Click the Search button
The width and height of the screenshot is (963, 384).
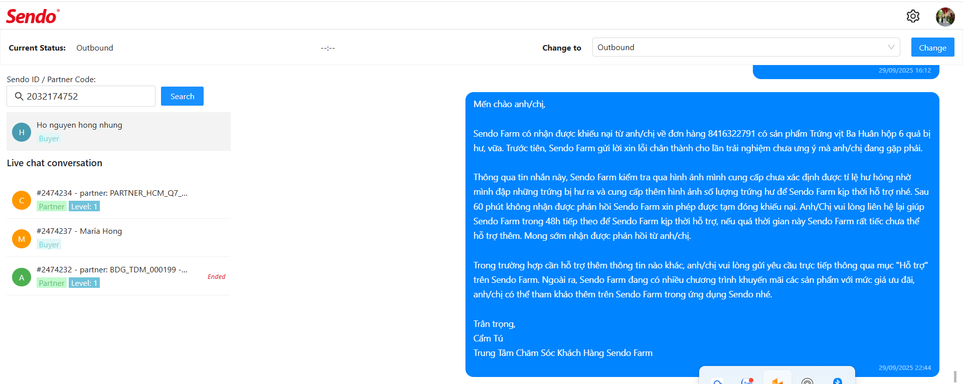coord(182,96)
